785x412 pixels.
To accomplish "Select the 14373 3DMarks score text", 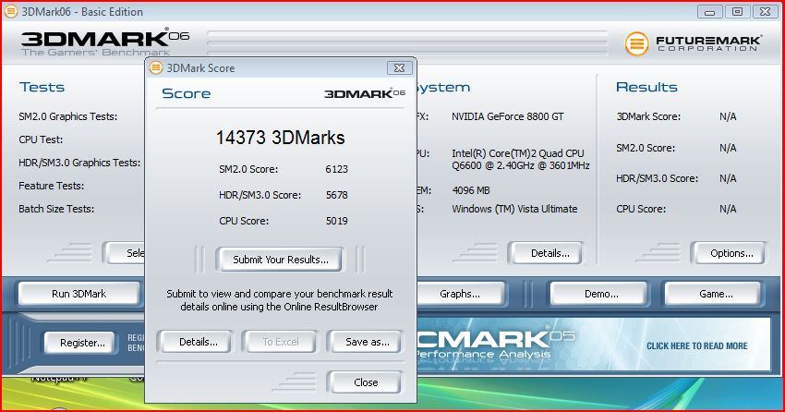I will (281, 138).
